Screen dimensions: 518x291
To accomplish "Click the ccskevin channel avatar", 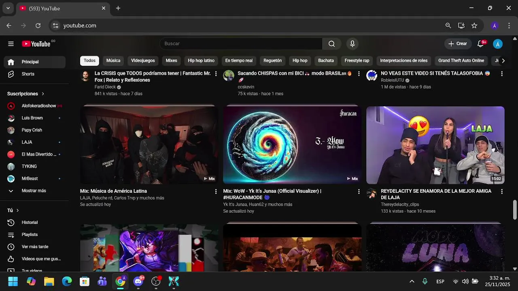I will click(229, 76).
